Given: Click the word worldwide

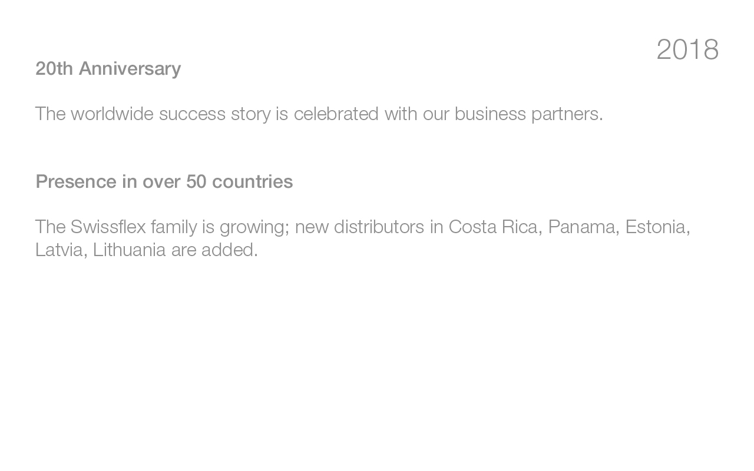Looking at the screenshot, I should (112, 114).
